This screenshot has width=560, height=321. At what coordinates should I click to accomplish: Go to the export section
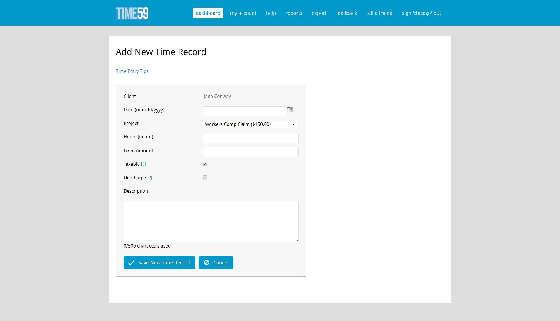[x=319, y=13]
